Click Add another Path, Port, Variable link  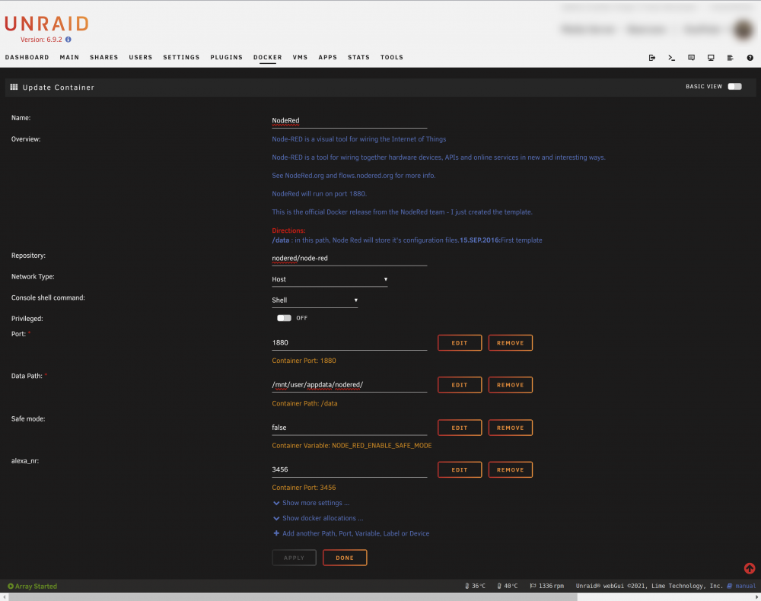pyautogui.click(x=352, y=533)
